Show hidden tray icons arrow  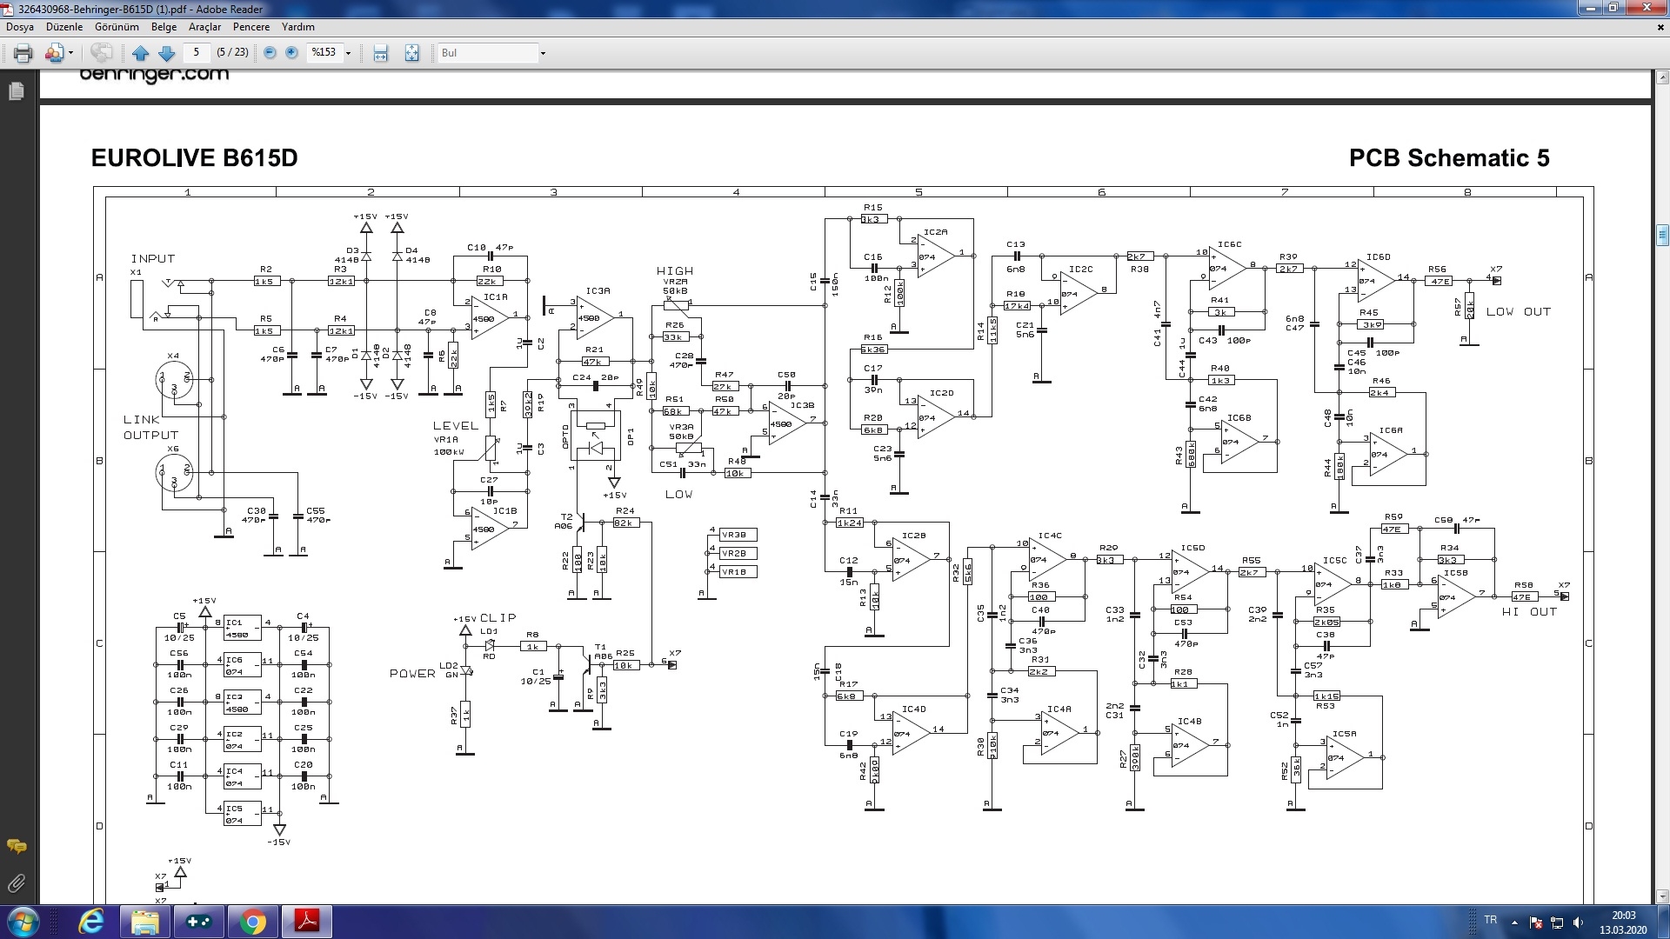pyautogui.click(x=1514, y=922)
